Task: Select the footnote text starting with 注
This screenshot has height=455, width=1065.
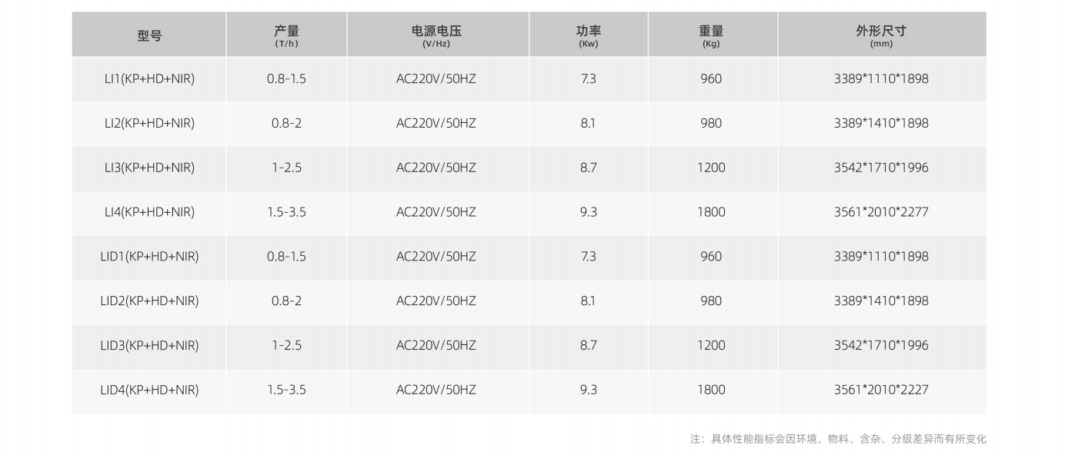Action: pos(838,439)
